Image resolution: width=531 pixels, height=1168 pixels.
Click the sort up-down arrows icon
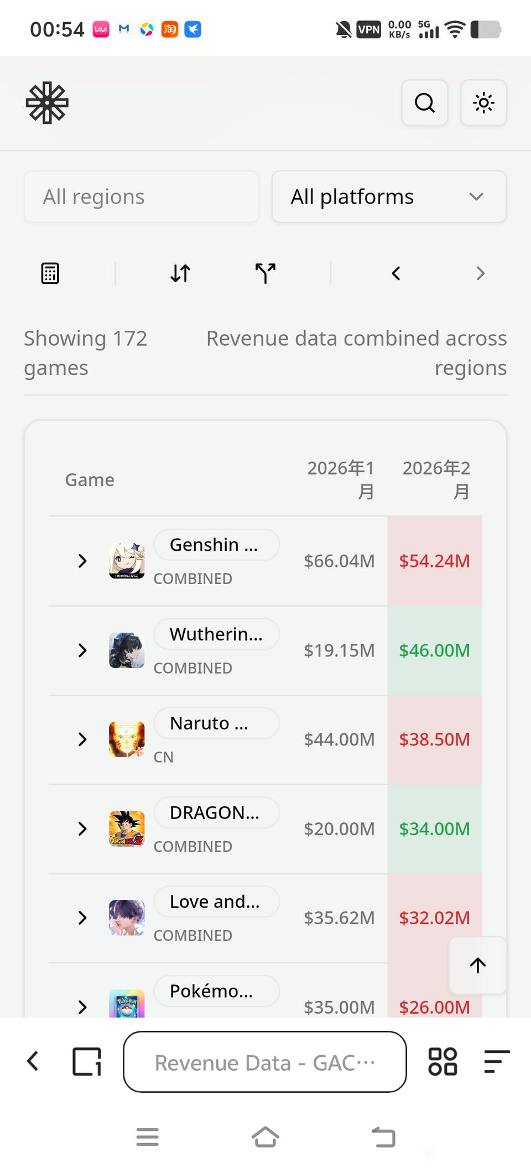(180, 273)
